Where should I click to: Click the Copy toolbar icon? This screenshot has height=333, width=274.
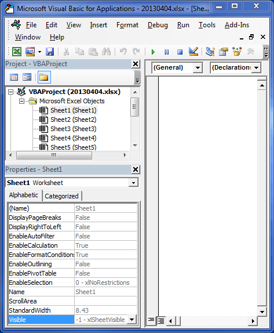tap(79, 52)
